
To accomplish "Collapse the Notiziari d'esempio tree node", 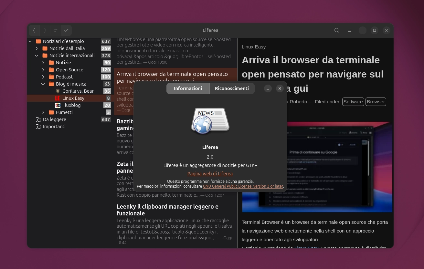I will [x=30, y=41].
